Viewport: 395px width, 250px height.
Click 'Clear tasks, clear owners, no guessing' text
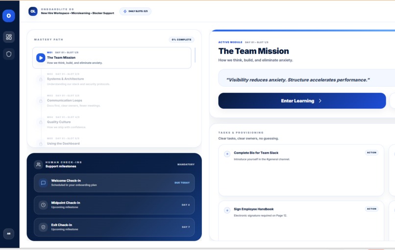(x=248, y=138)
